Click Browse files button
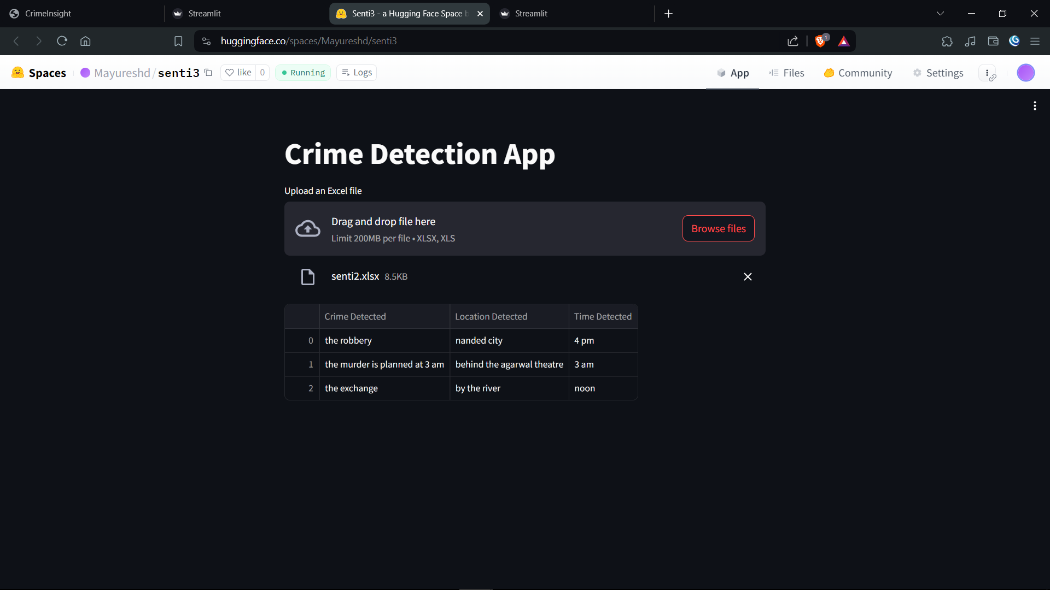The height and width of the screenshot is (590, 1050). [718, 228]
